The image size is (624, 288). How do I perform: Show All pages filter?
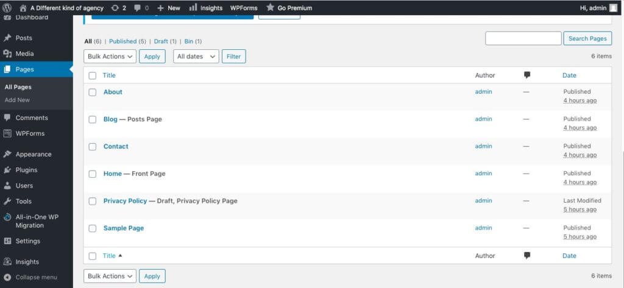[88, 41]
